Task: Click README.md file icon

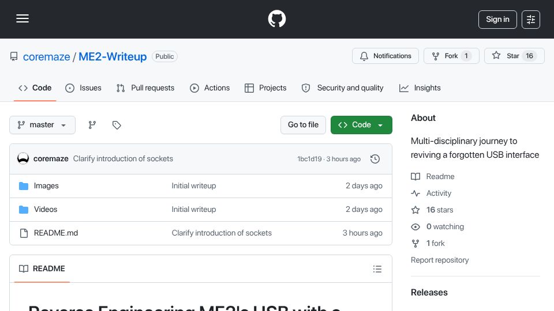Action: click(x=24, y=233)
